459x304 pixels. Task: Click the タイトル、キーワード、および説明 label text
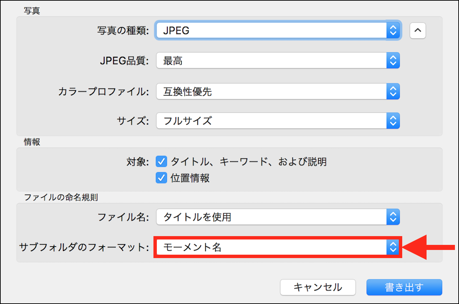[x=248, y=162]
